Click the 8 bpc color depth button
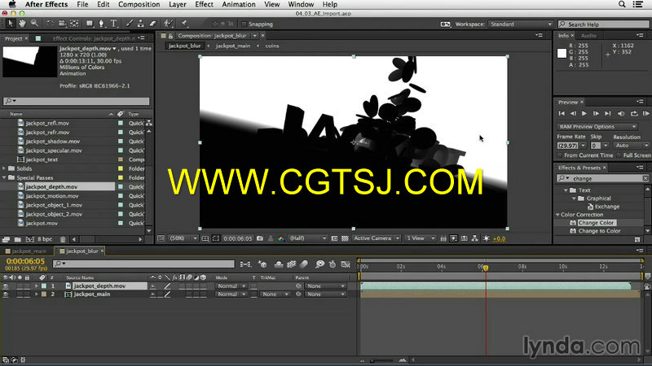652x366 pixels. (x=45, y=239)
